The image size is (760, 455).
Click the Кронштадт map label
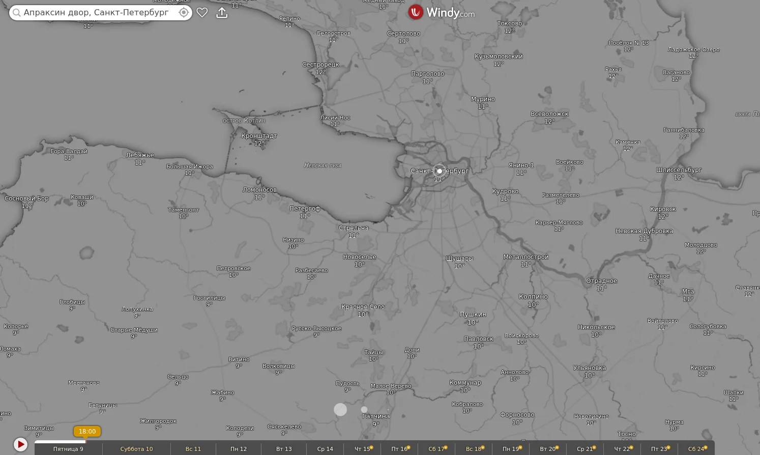(x=259, y=136)
